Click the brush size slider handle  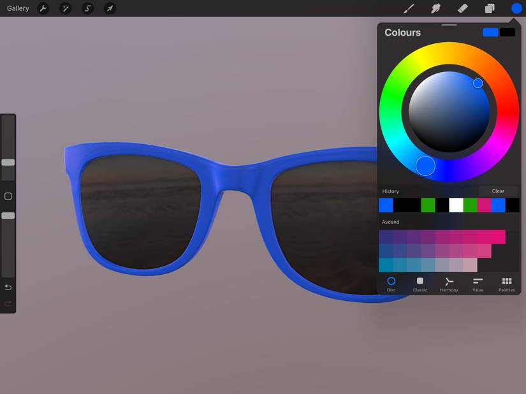(8, 163)
